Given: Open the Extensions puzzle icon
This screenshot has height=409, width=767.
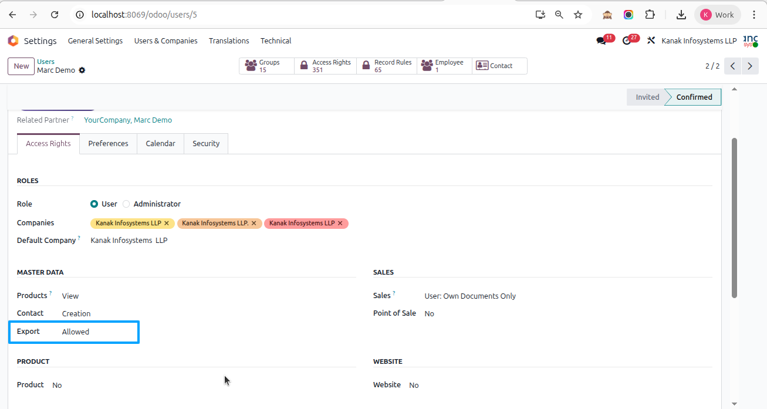Looking at the screenshot, I should coord(650,15).
